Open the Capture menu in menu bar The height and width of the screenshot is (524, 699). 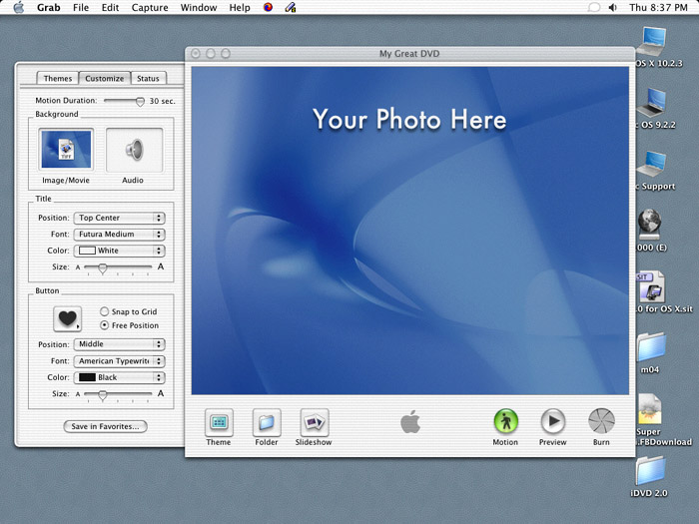(150, 8)
